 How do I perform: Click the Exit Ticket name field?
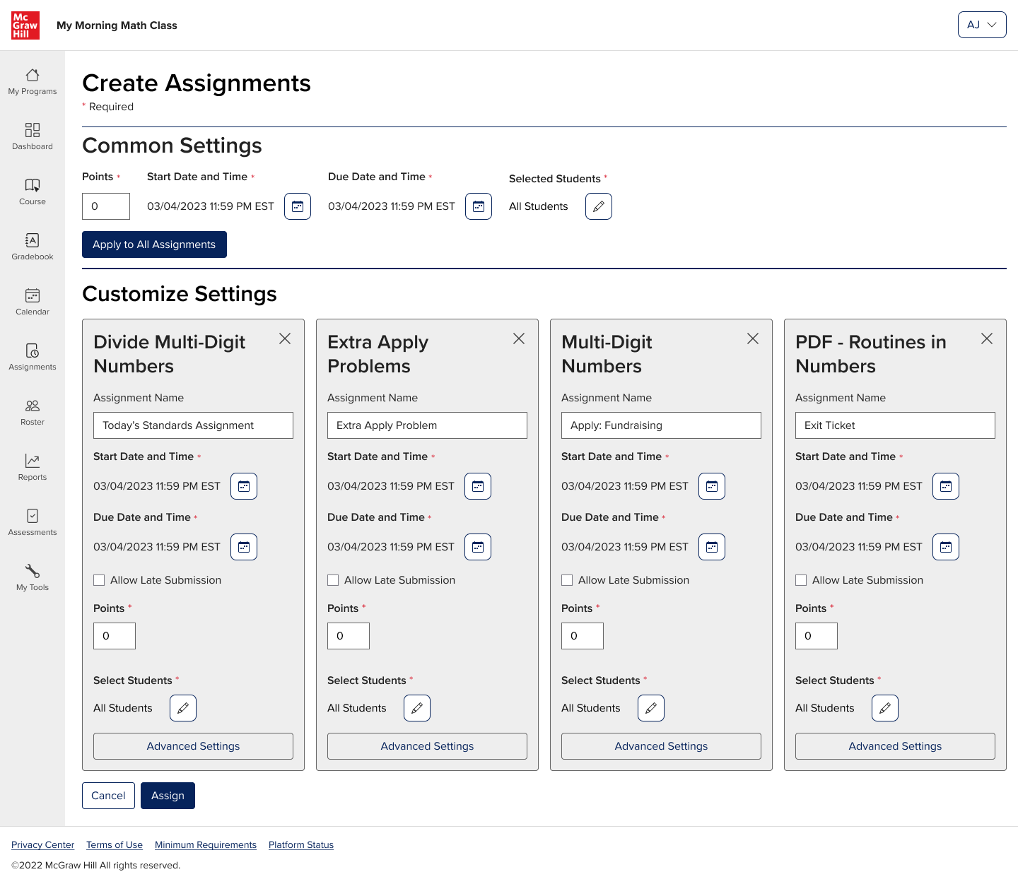pyautogui.click(x=895, y=425)
